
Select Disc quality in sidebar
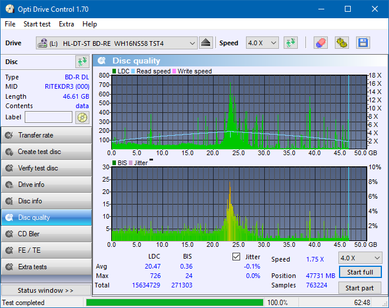(x=46, y=217)
